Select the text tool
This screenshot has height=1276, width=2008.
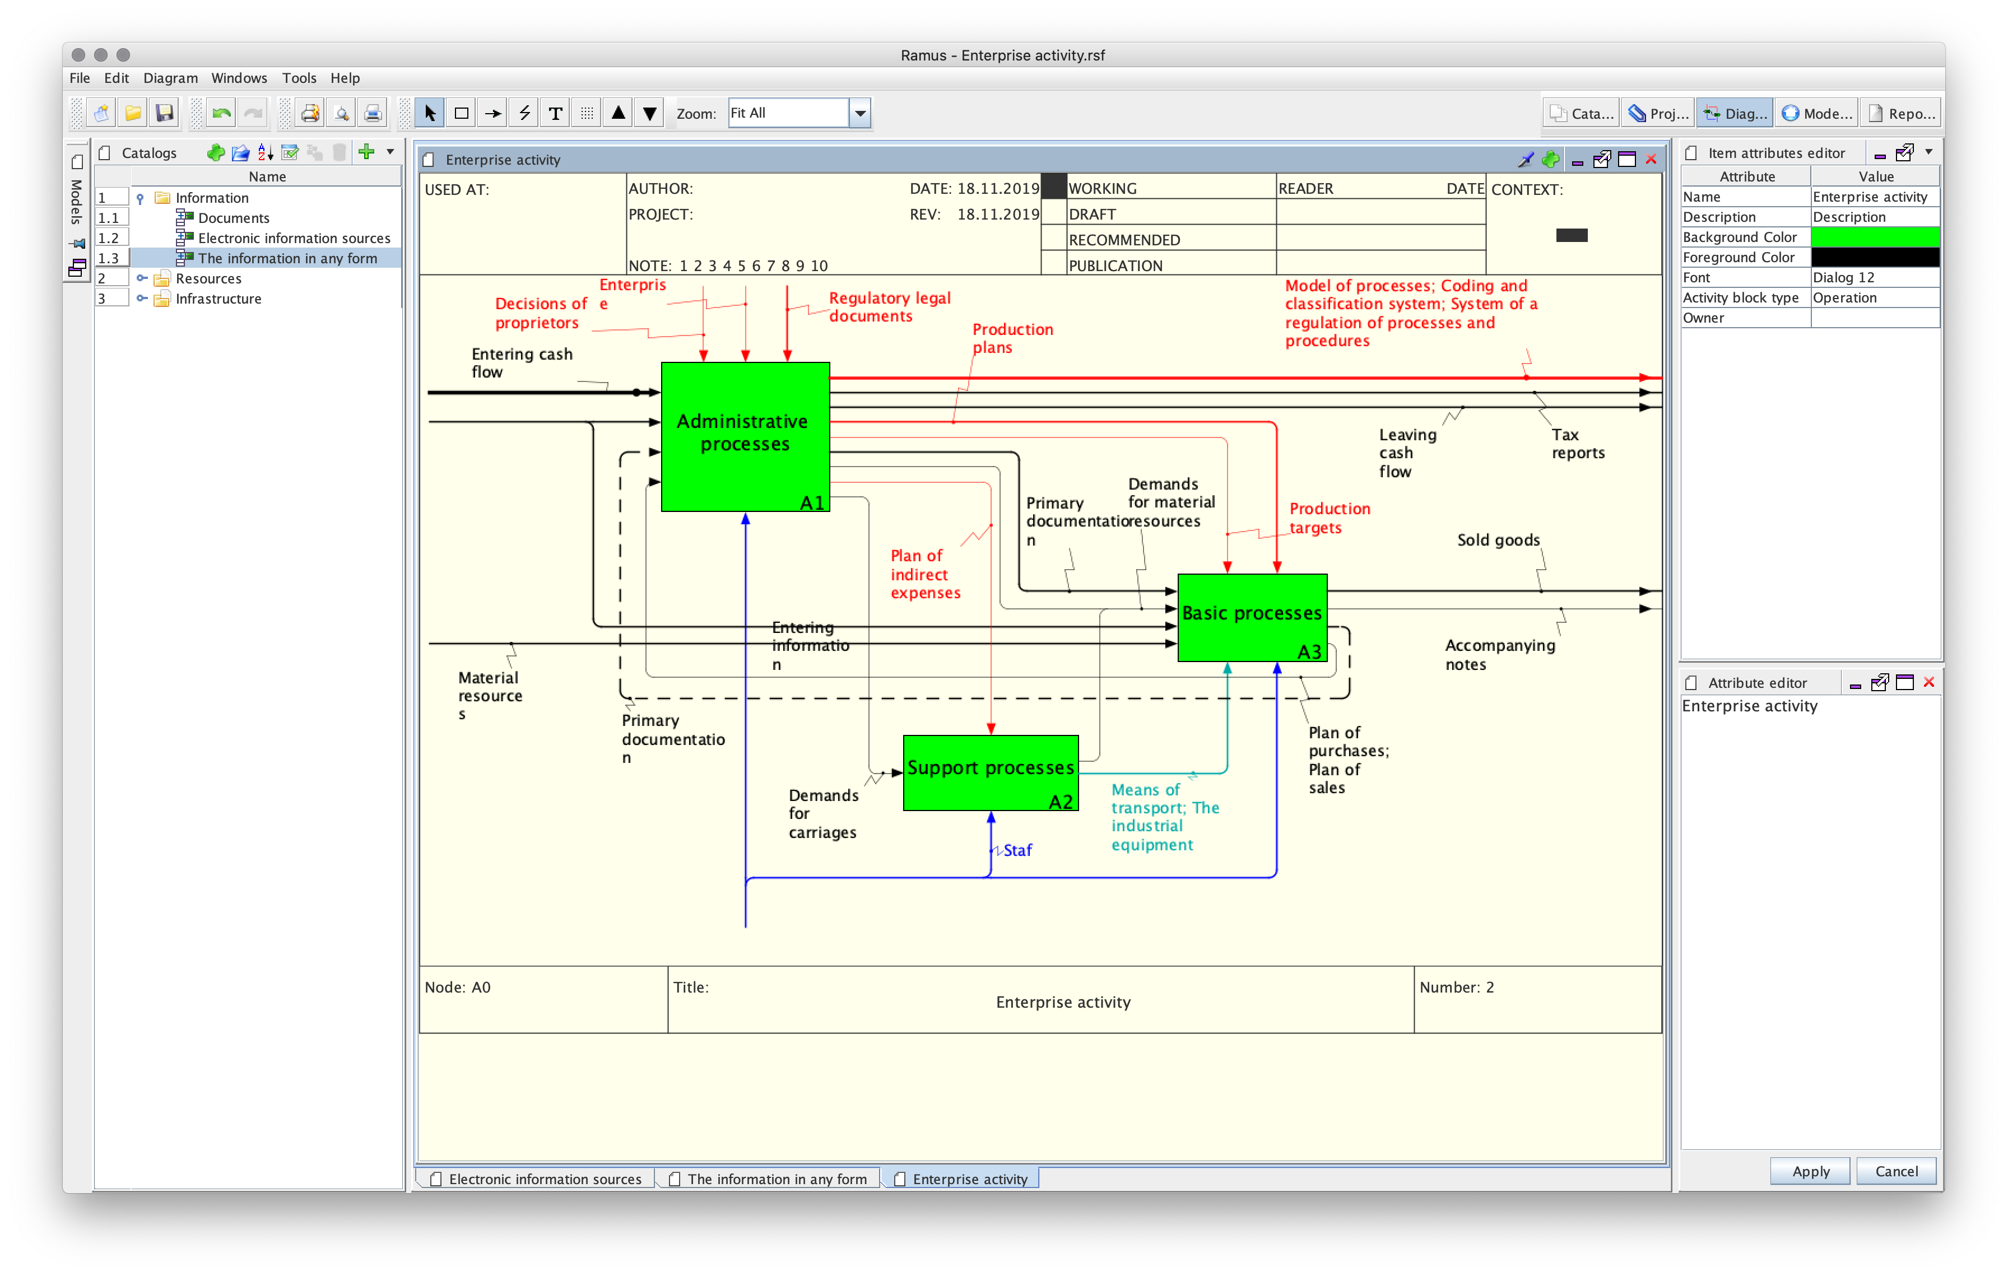pos(555,113)
